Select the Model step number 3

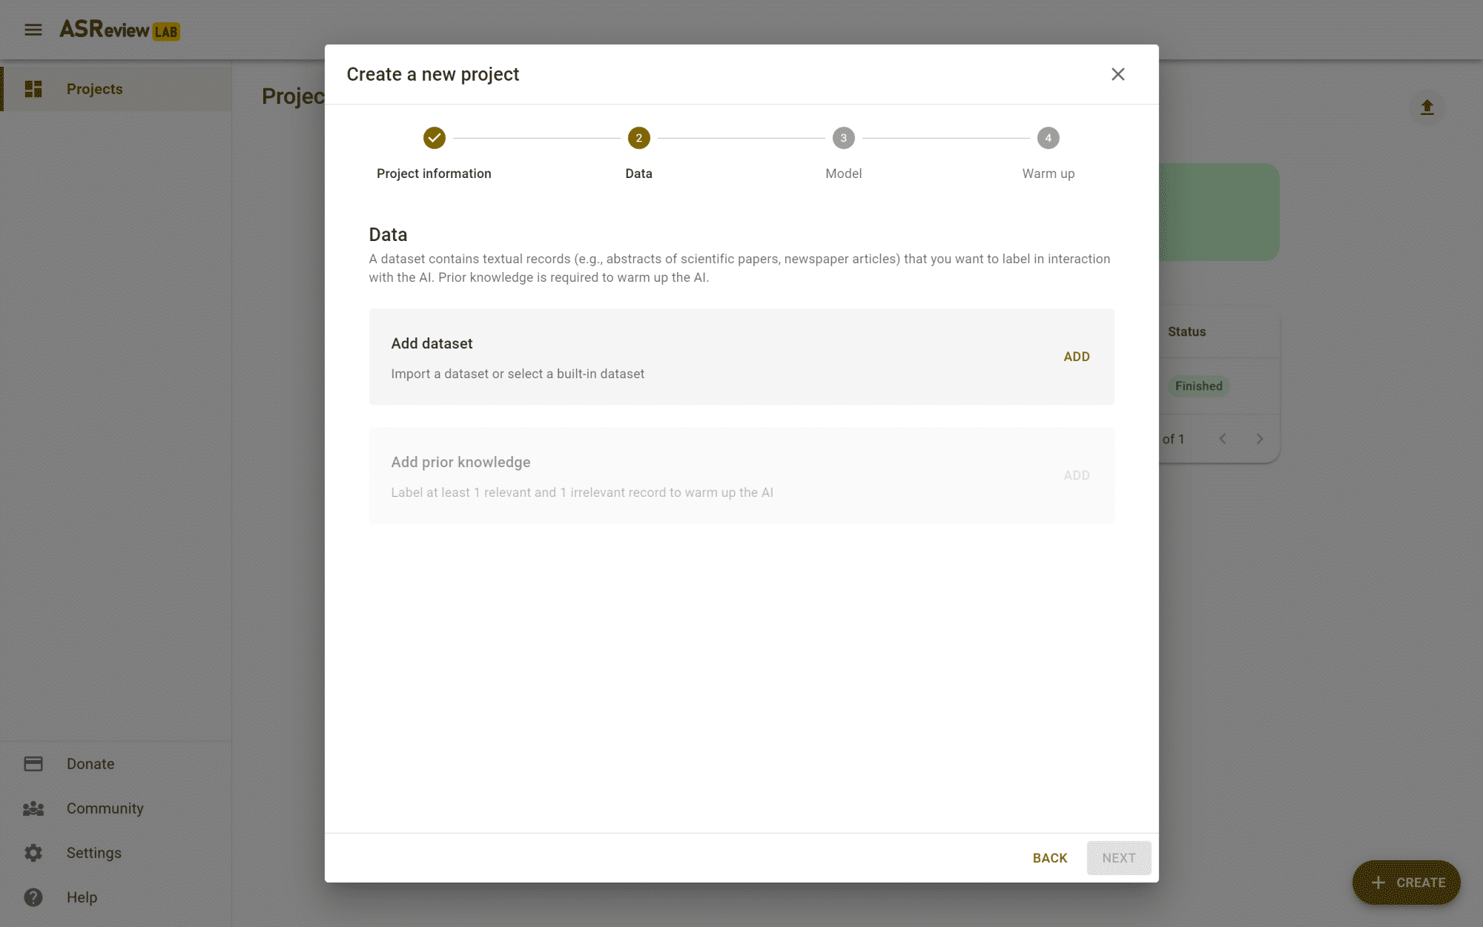coord(843,138)
